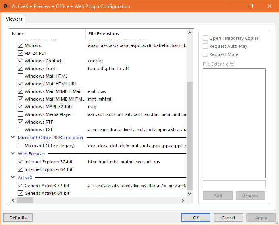The image size is (279, 225).
Task: Select the Generic ActiveX 32-bit row name
Action: (x=47, y=186)
